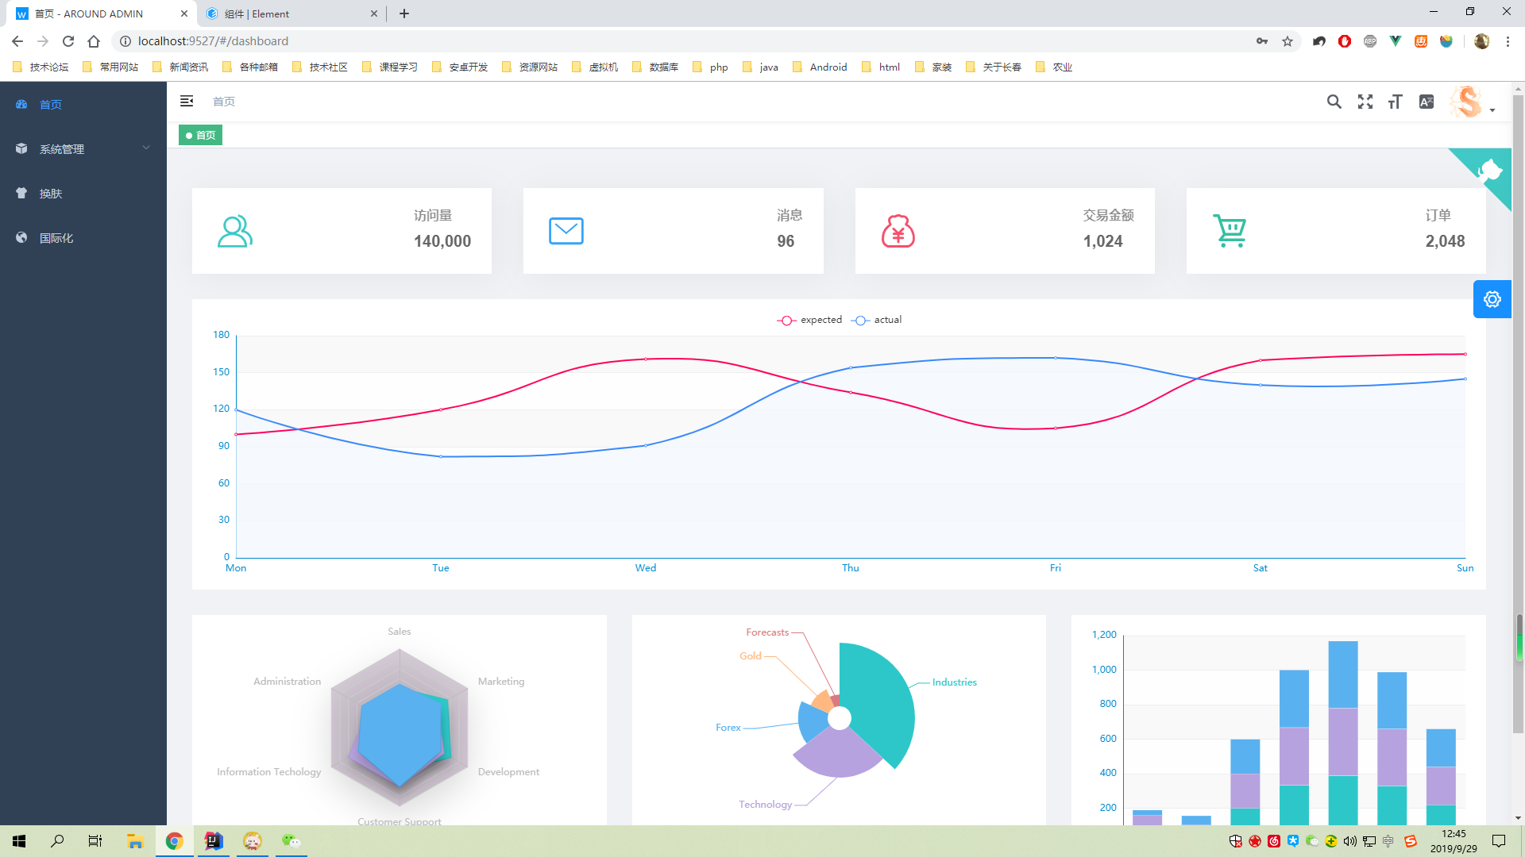Click the address bar URL
Viewport: 1525px width, 857px height.
coord(213,41)
